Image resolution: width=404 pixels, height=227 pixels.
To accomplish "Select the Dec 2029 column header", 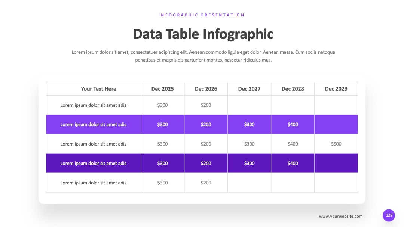I will coord(336,89).
